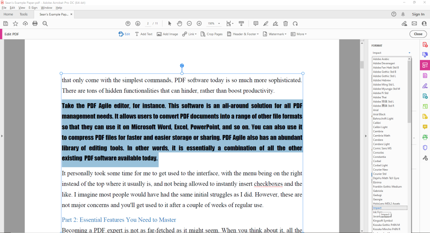Click the Print icon

click(35, 24)
